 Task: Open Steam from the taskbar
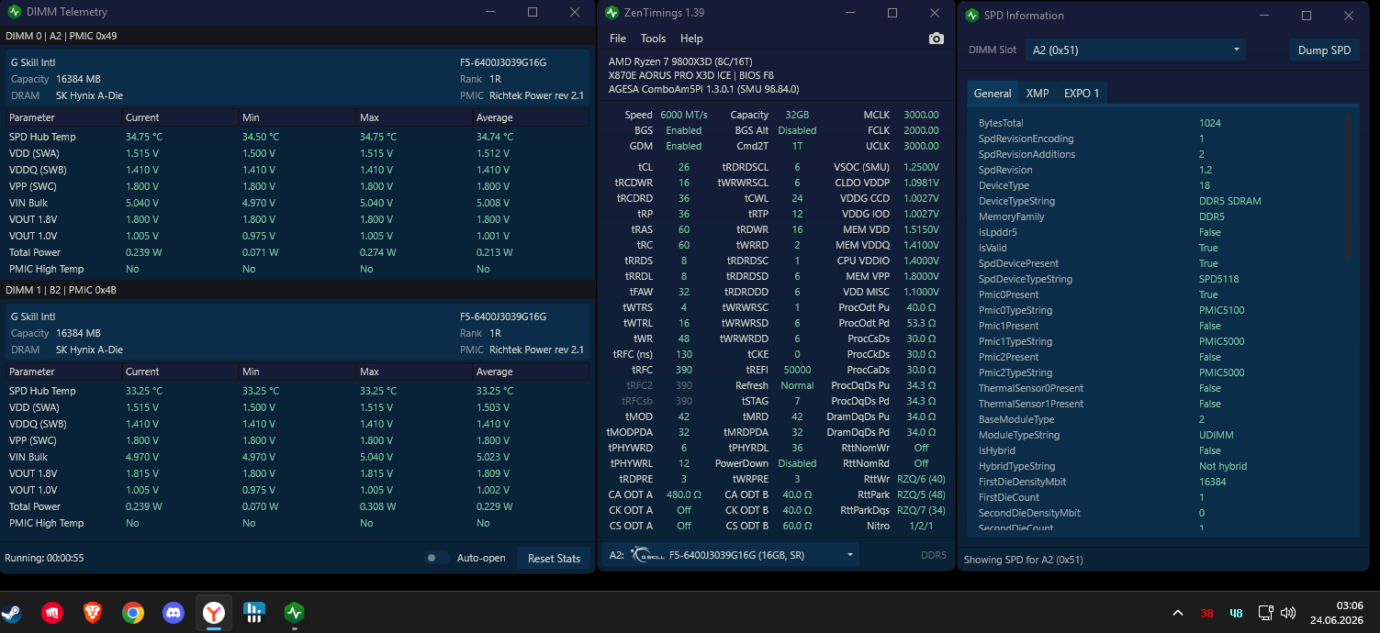point(11,613)
